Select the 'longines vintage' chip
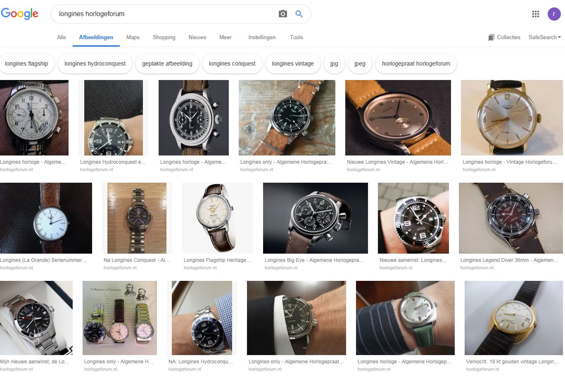The image size is (565, 379). pyautogui.click(x=293, y=64)
